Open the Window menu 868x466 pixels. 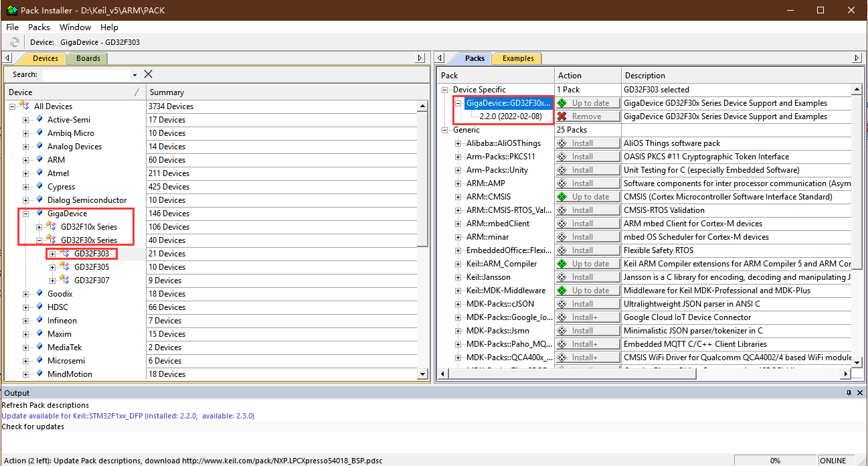point(75,27)
